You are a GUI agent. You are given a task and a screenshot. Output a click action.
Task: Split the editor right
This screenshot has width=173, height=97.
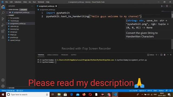(x=167, y=6)
